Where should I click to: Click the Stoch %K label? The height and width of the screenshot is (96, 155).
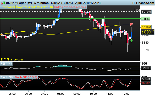tap(7, 77)
